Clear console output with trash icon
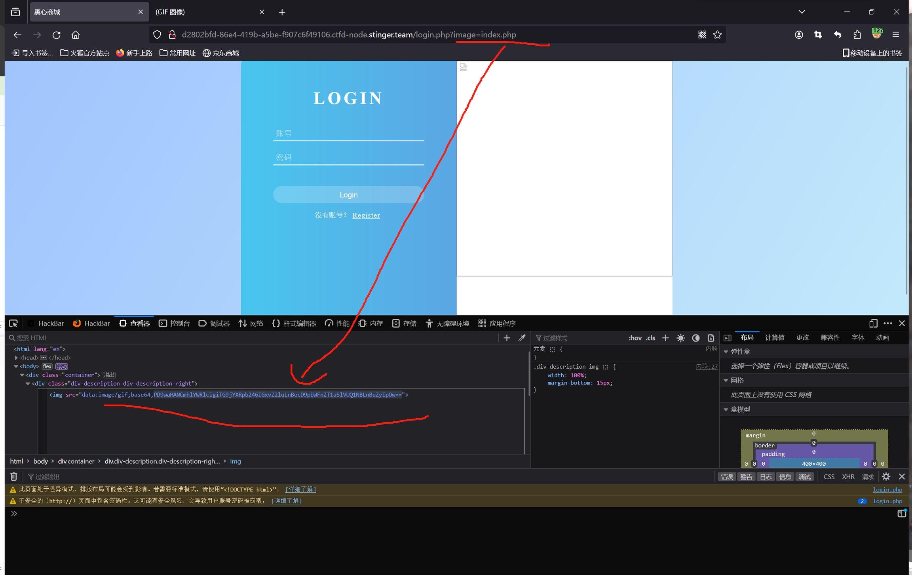The width and height of the screenshot is (912, 575). click(x=14, y=476)
